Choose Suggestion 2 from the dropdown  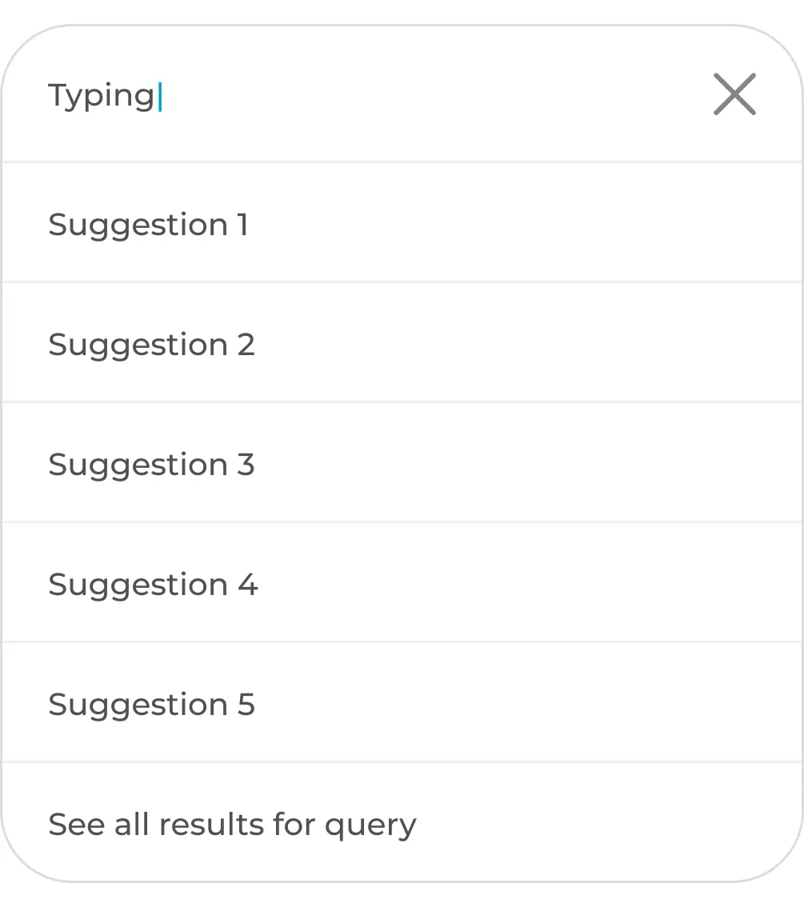tap(151, 345)
